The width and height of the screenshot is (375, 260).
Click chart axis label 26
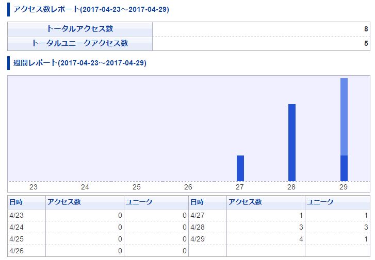pos(188,187)
